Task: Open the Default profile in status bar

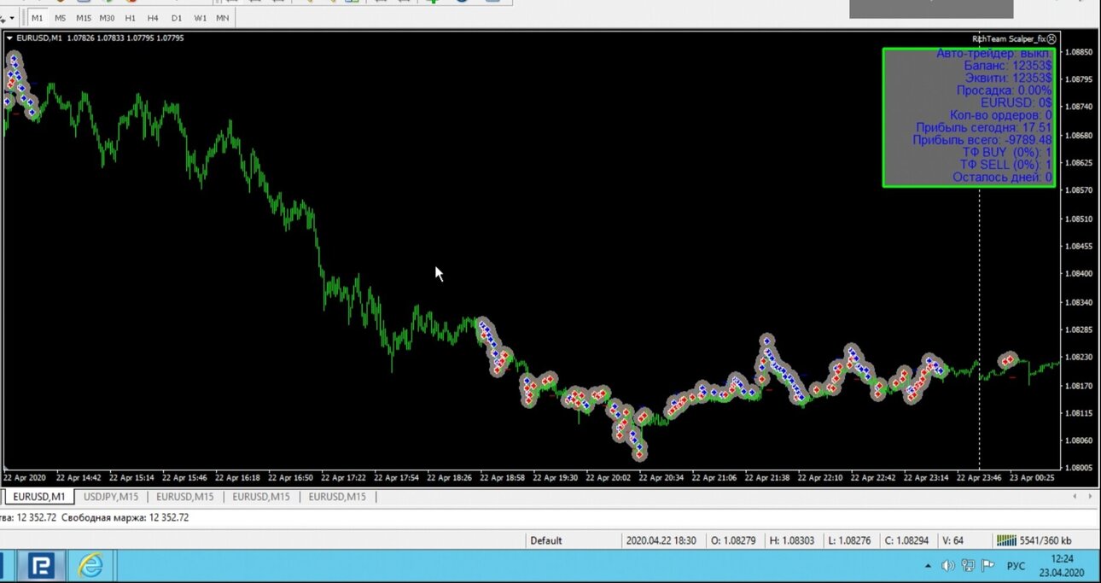Action: click(x=546, y=540)
